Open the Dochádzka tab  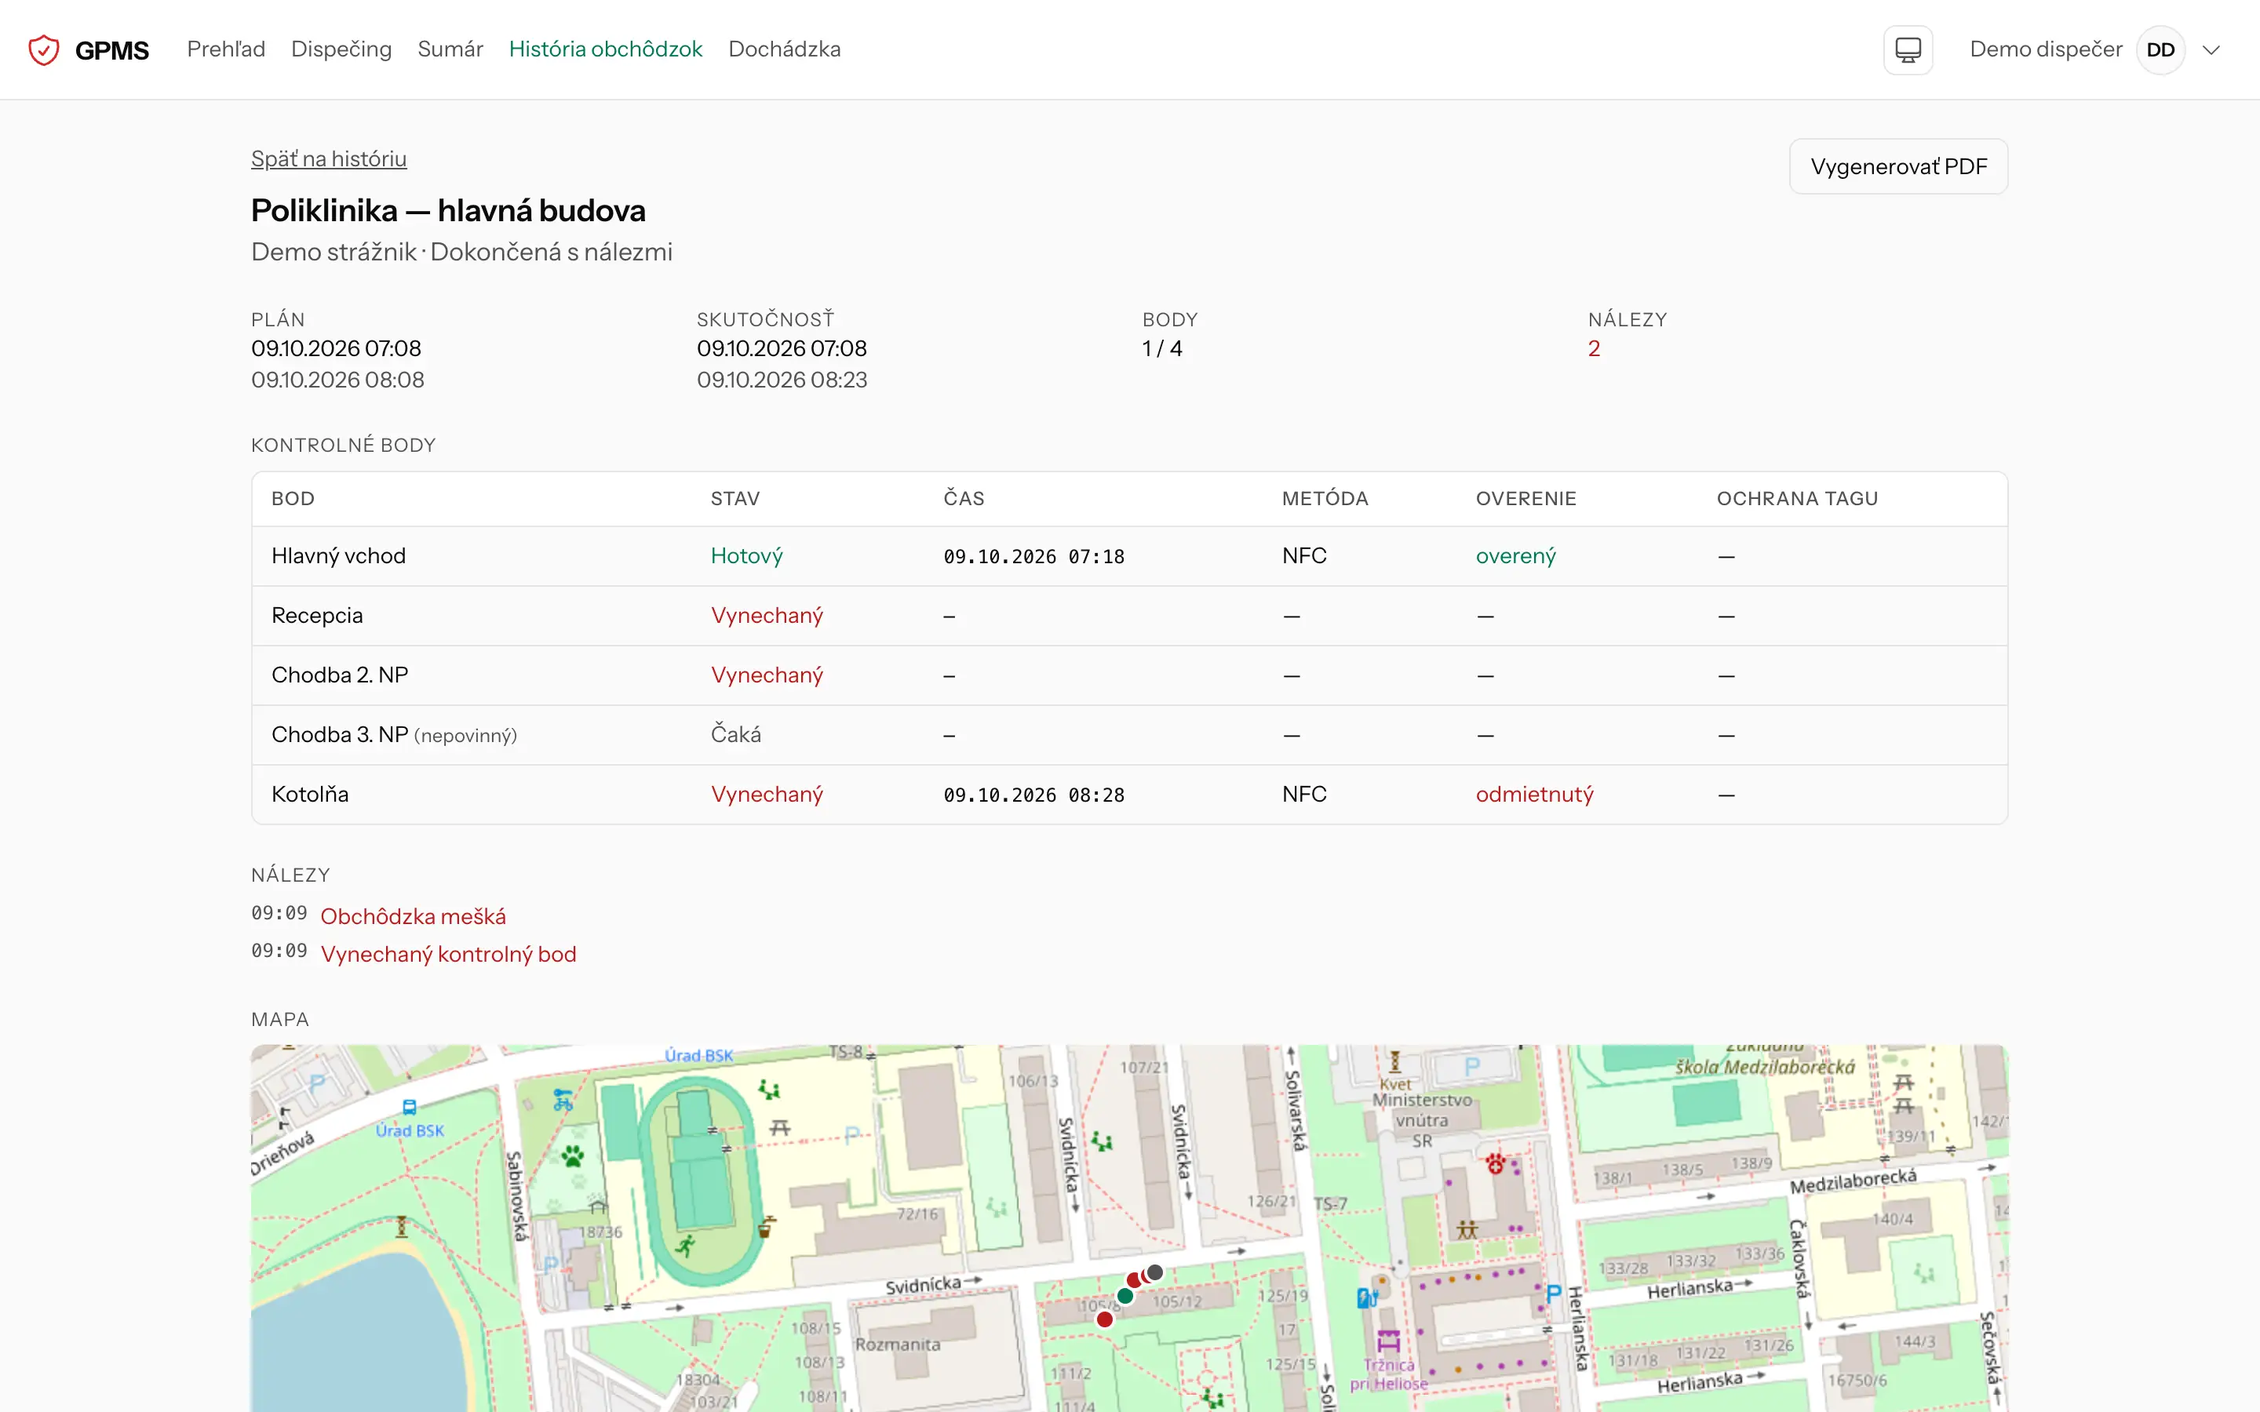click(x=785, y=49)
